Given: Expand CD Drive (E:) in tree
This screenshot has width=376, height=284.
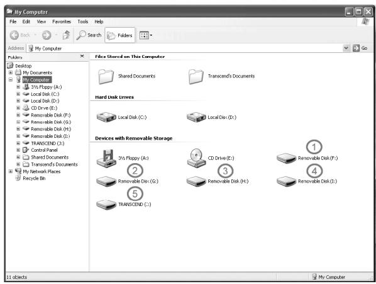Looking at the screenshot, I should 18,108.
